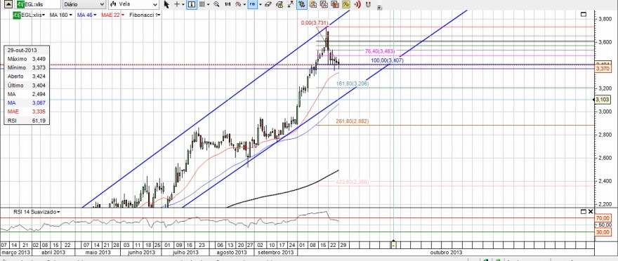Click the first of four chart-window icons
The width and height of the screenshot is (618, 261).
click(313, 4)
